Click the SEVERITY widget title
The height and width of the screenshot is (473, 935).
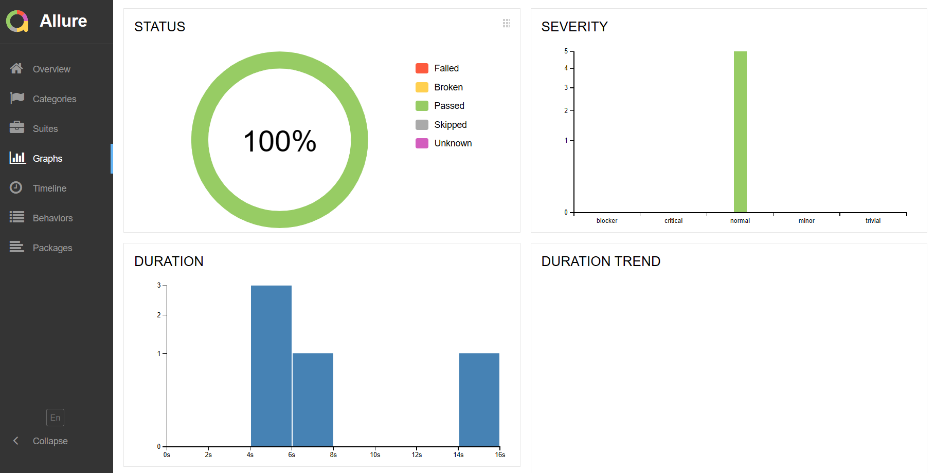(x=574, y=27)
